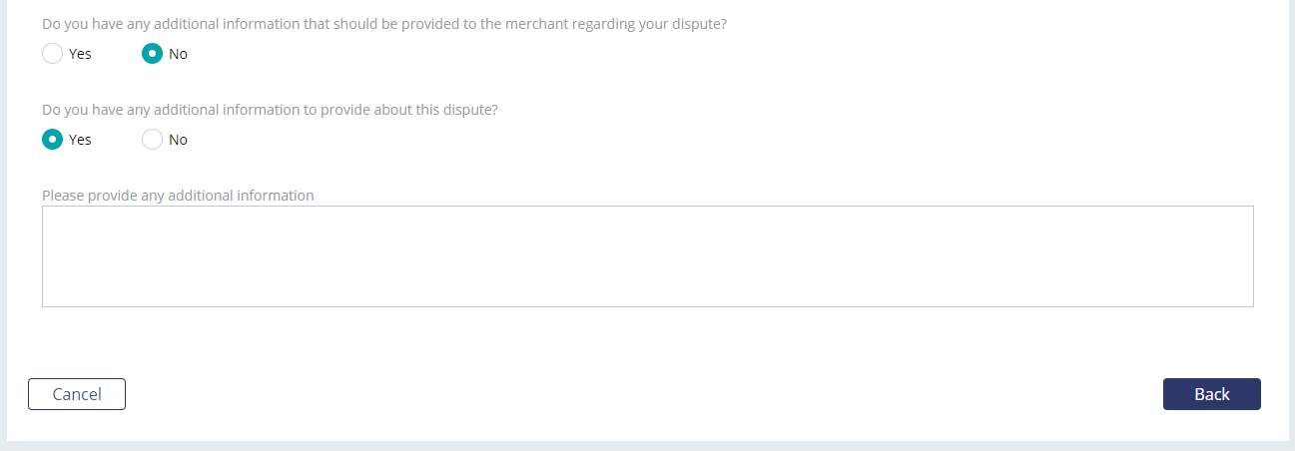1295x451 pixels.
Task: Select Yes for merchant additional information question
Action: [52, 54]
